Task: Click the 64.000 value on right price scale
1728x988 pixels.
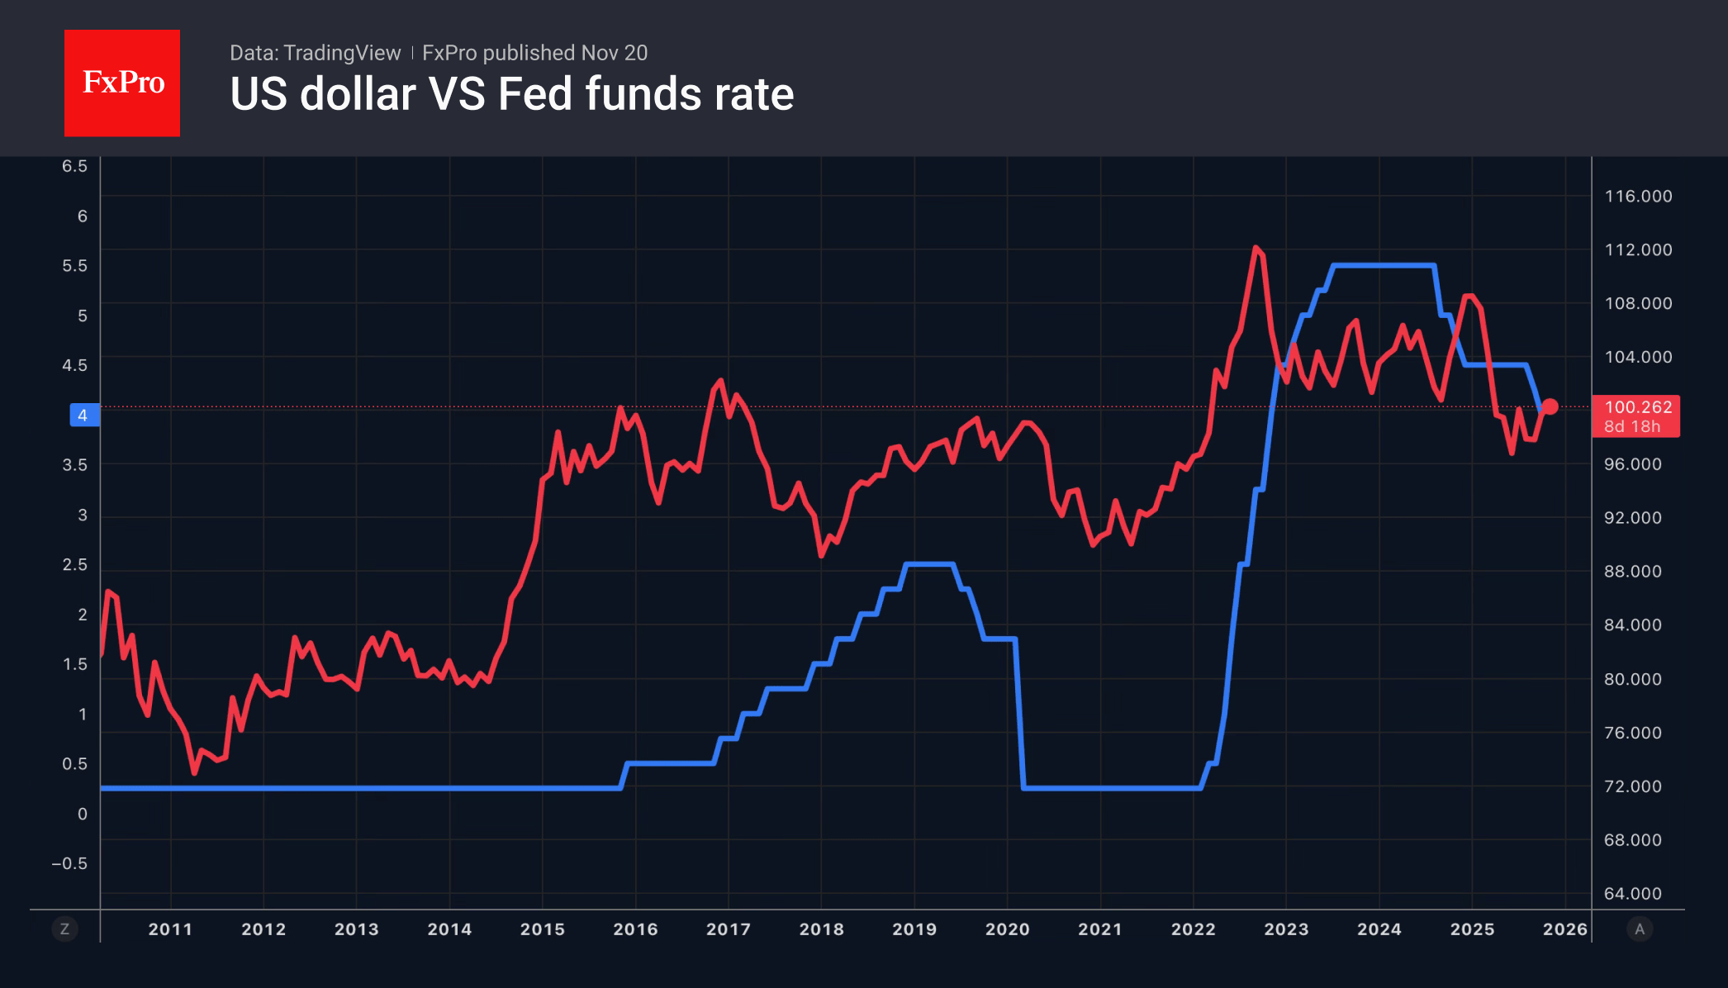Action: [1633, 894]
